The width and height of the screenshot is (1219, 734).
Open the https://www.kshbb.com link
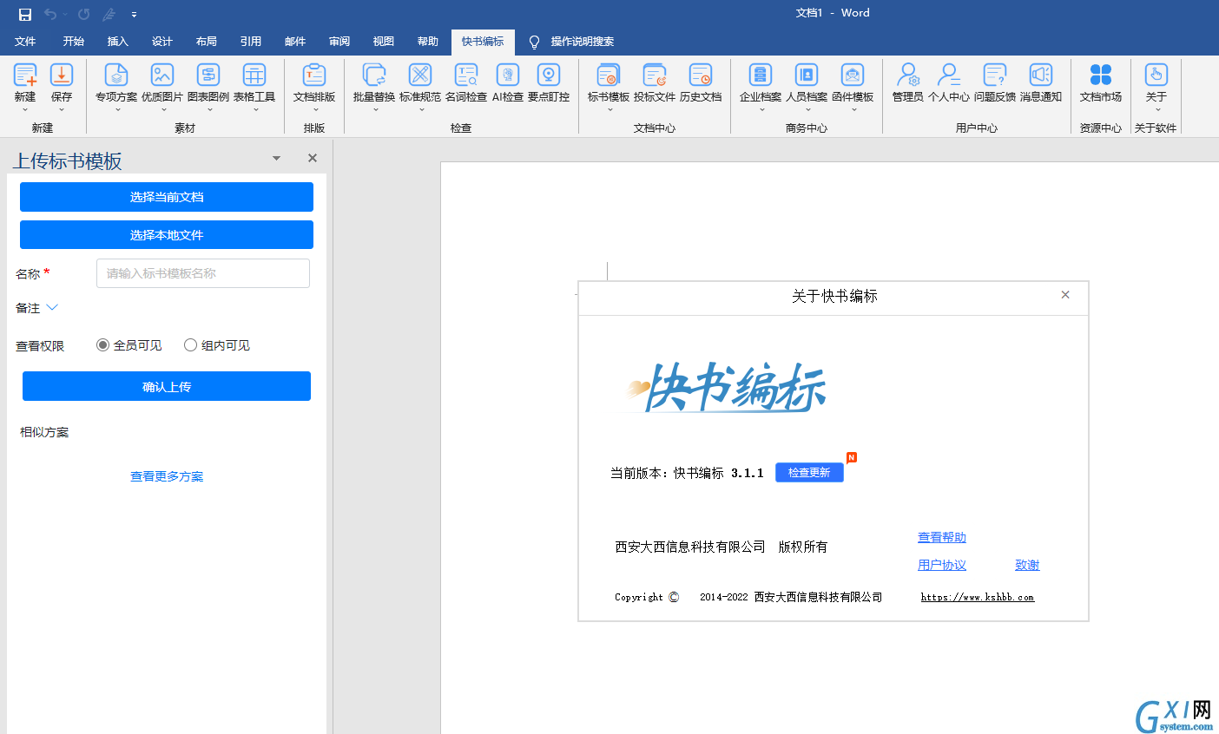pyautogui.click(x=978, y=597)
